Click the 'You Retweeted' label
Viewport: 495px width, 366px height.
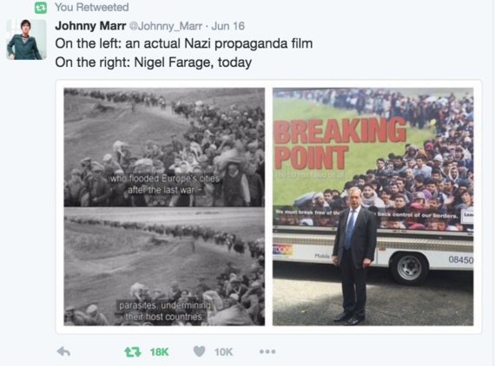[92, 7]
